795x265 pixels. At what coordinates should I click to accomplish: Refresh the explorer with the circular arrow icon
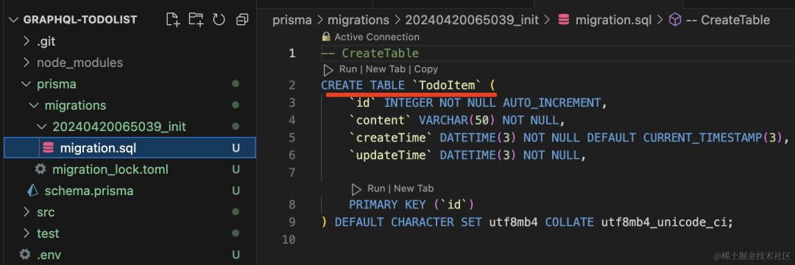219,20
